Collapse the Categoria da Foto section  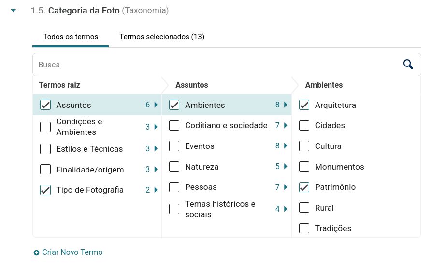[14, 10]
